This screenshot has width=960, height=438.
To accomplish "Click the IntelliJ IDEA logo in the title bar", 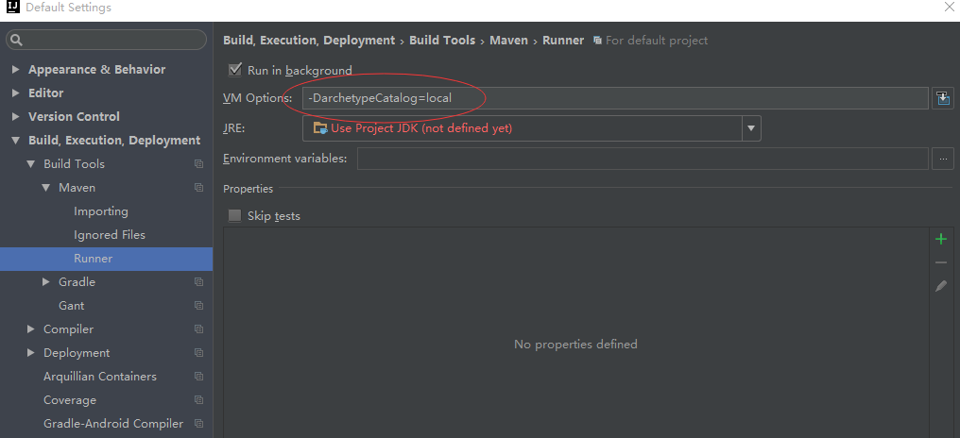I will pos(12,8).
